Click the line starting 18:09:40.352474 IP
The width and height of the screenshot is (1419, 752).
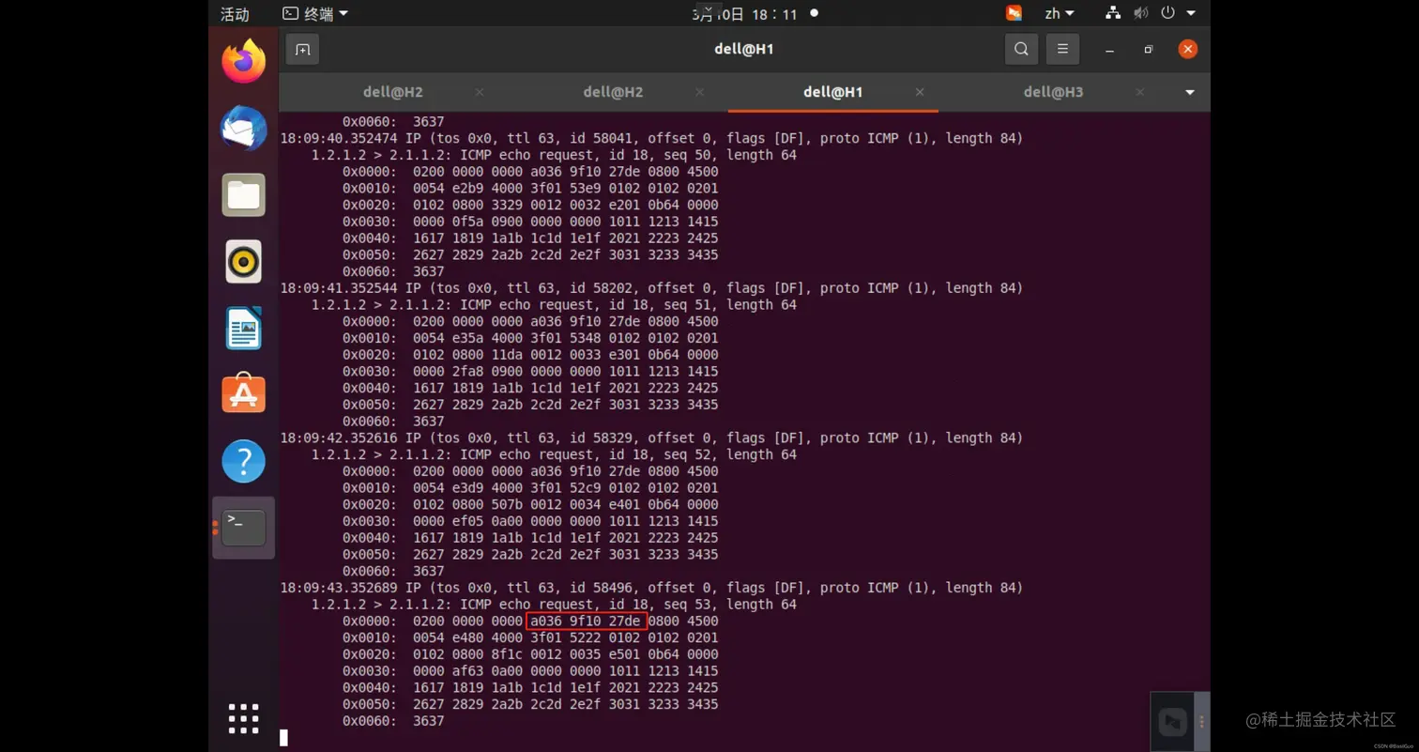[x=651, y=138]
